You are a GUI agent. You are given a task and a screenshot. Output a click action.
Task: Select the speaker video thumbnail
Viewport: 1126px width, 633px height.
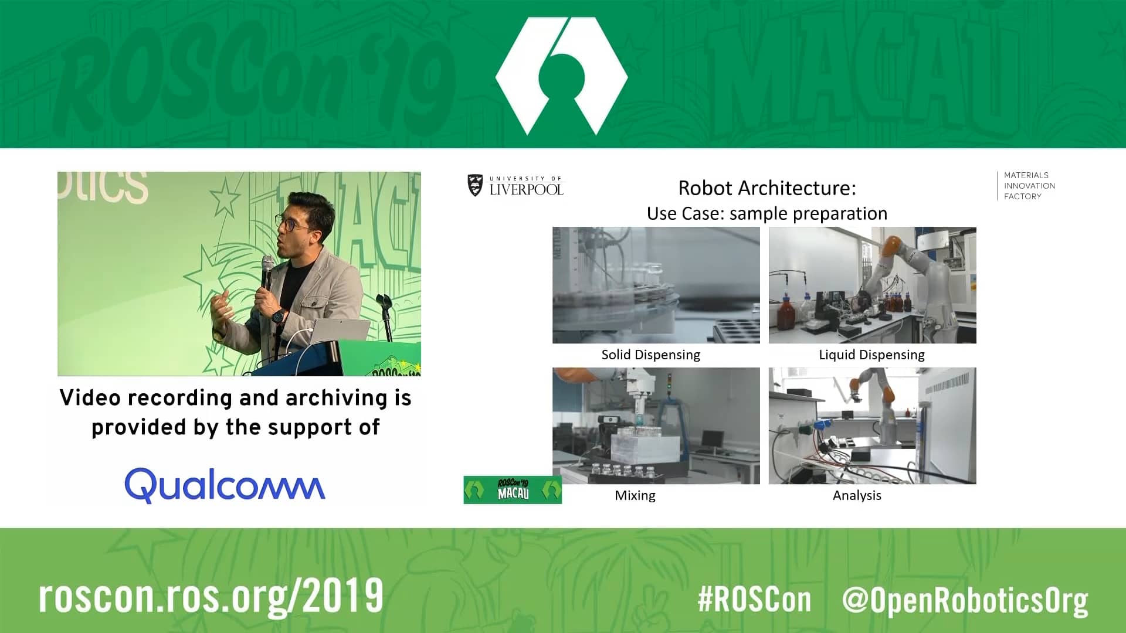coord(239,274)
